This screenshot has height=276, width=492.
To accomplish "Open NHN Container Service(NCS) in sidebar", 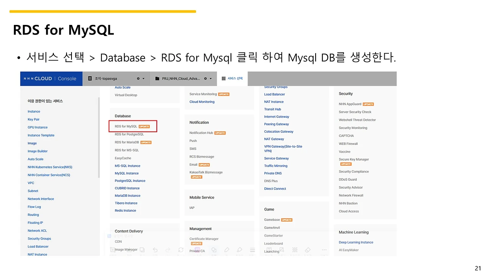I will 49,175.
